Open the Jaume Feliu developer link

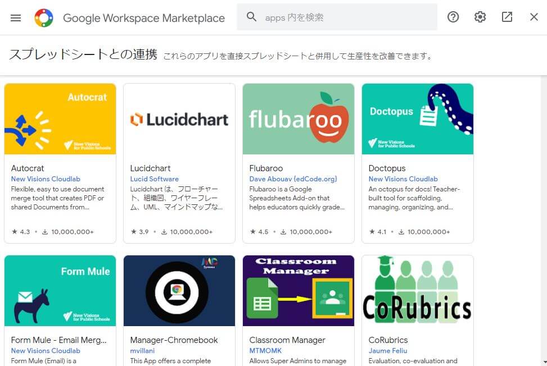coord(387,351)
